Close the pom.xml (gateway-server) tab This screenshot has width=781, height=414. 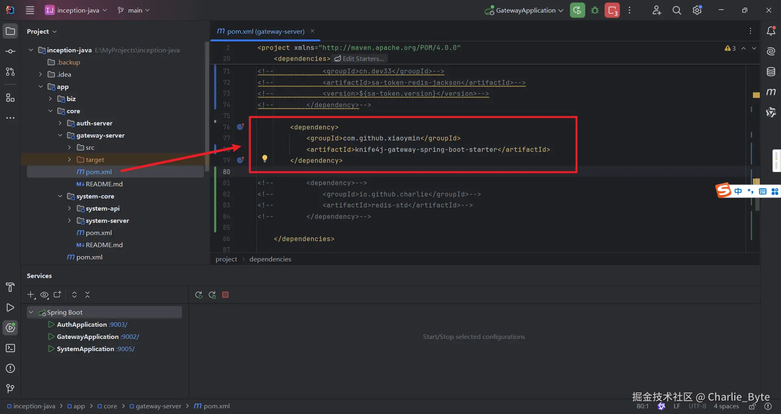(312, 31)
